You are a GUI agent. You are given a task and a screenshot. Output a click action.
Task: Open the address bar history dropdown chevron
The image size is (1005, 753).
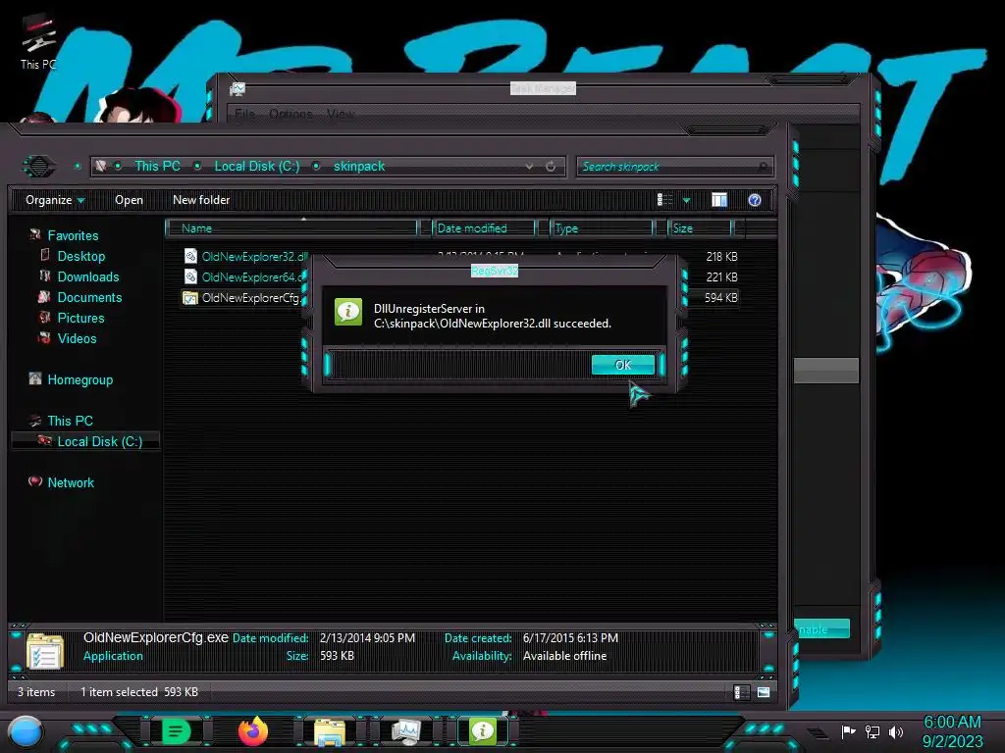[x=529, y=167]
